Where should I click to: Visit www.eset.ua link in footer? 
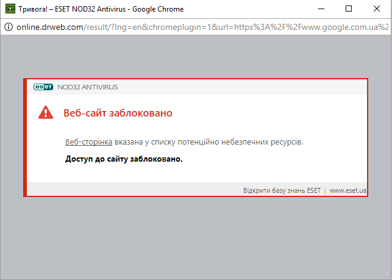point(347,190)
